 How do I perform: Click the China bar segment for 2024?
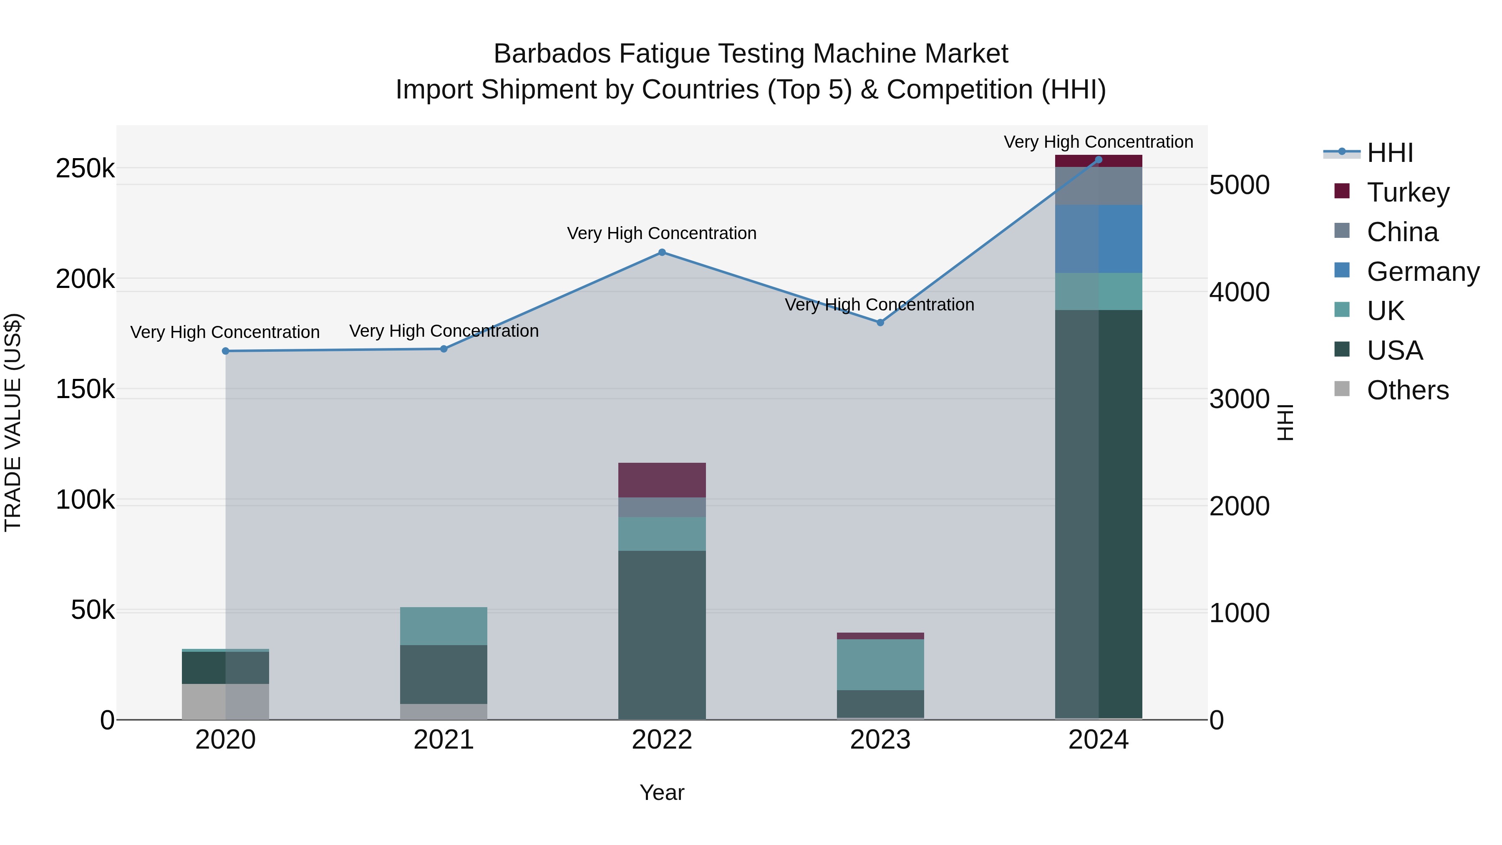pyautogui.click(x=1099, y=186)
